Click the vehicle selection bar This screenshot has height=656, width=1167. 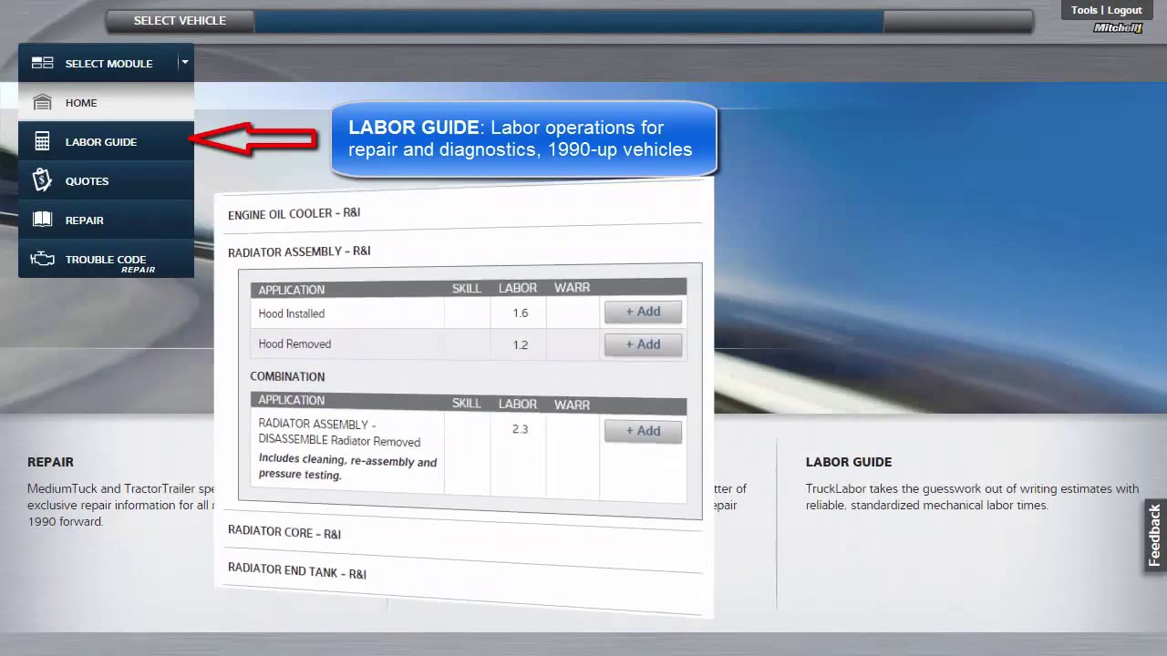coord(569,21)
